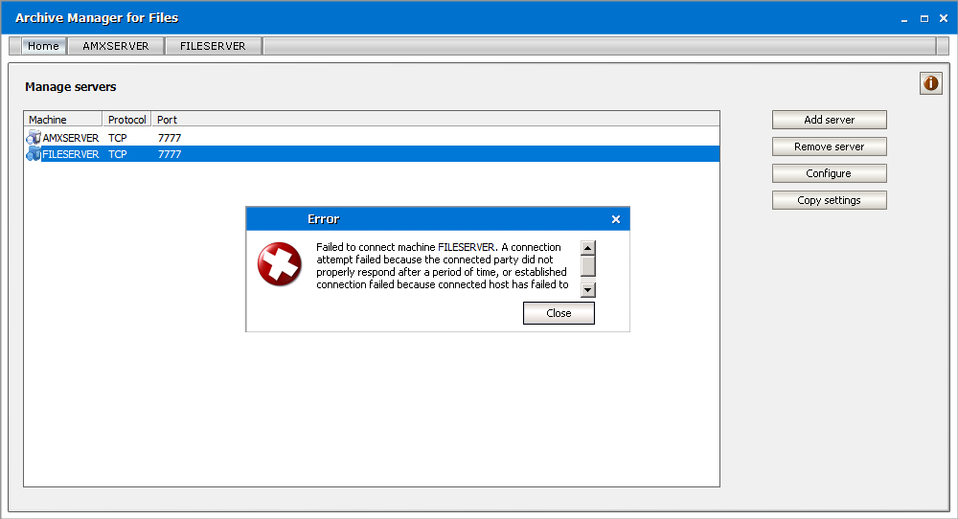Click the TCP cell in FILESERVER row

[x=117, y=154]
